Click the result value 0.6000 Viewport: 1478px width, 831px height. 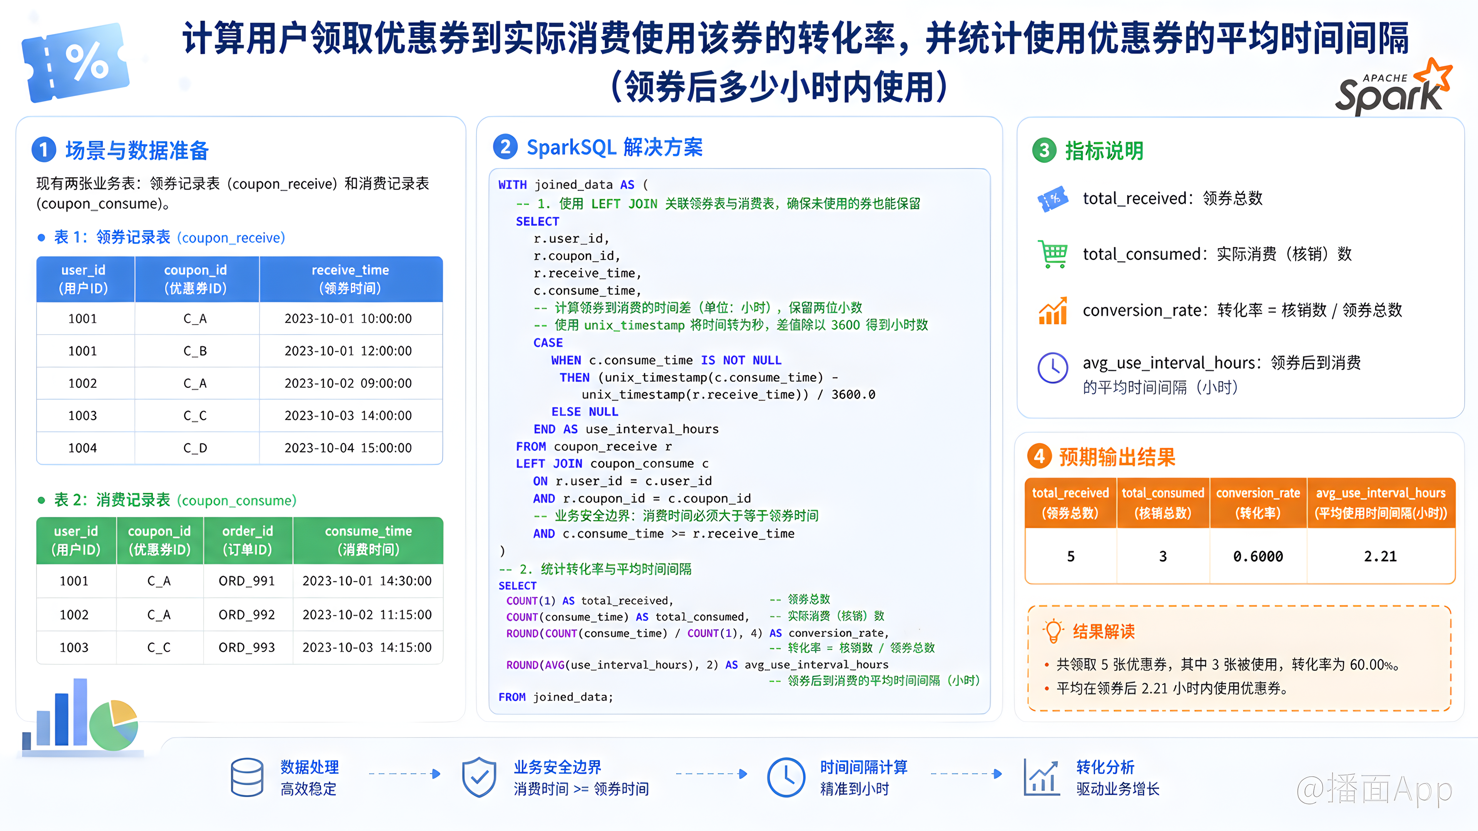(1258, 556)
